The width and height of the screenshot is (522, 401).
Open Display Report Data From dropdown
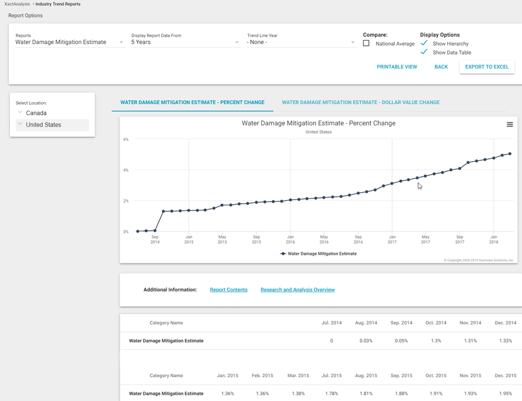[x=184, y=42]
